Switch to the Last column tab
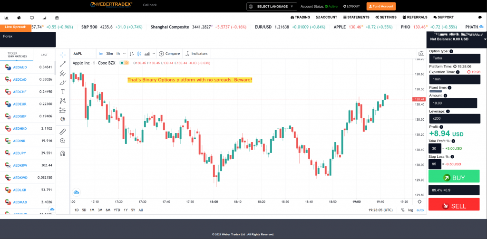This screenshot has height=239, width=487. (44, 55)
